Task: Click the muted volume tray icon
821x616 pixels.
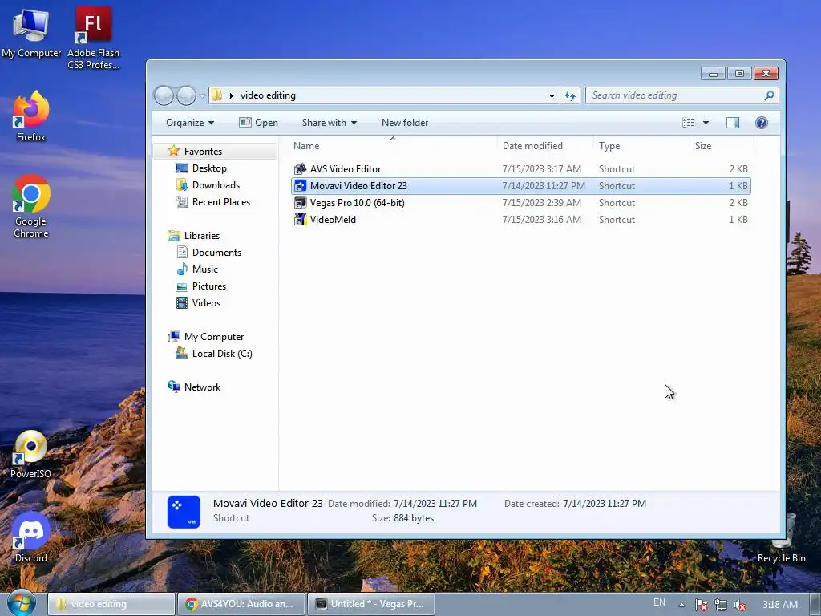Action: pyautogui.click(x=740, y=605)
